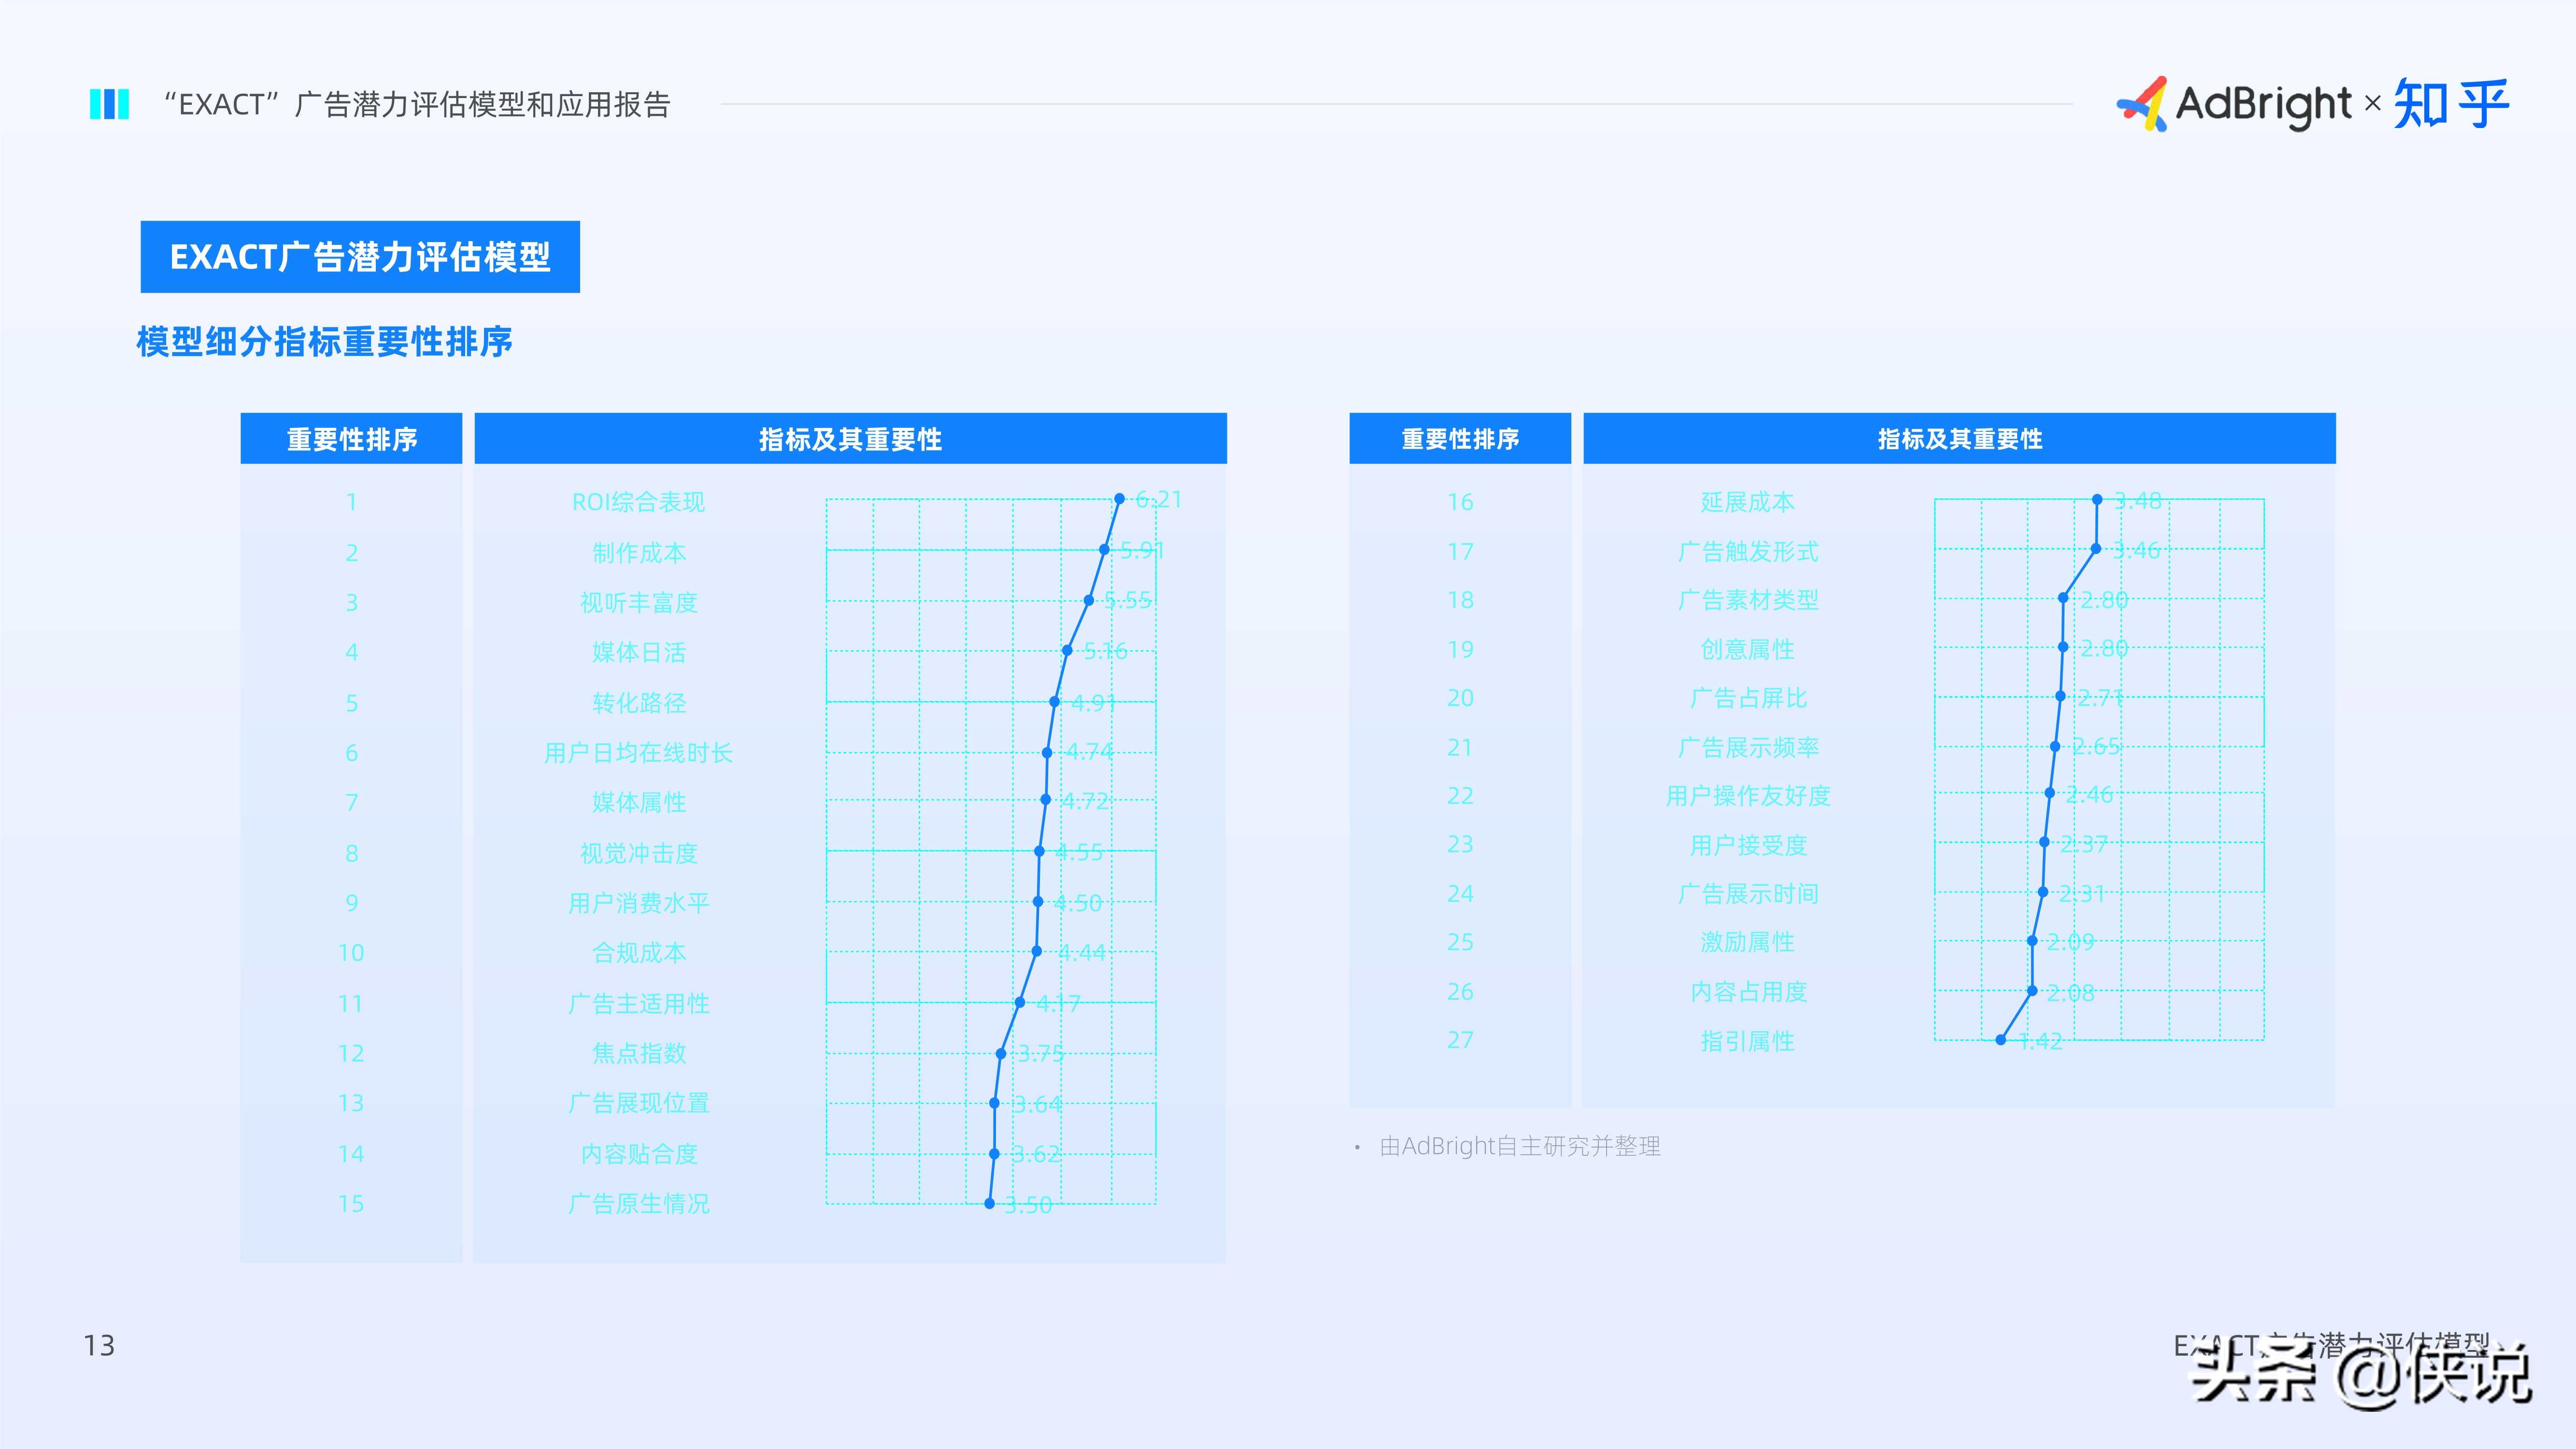Select the 广告原生情况 indicator

(x=638, y=1203)
